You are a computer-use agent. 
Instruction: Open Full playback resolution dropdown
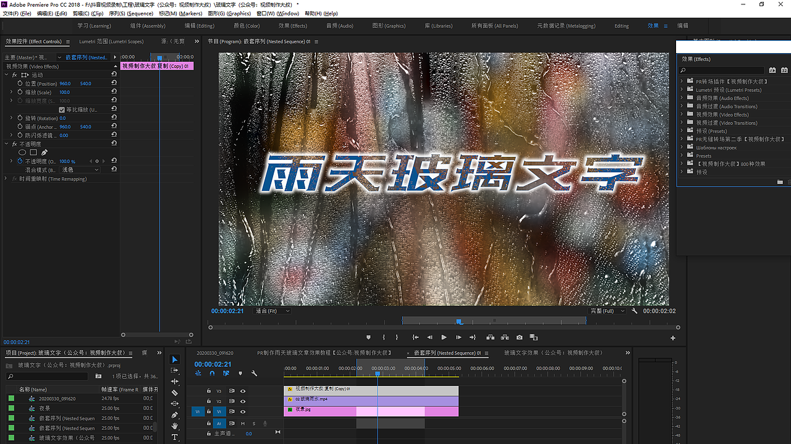click(608, 311)
